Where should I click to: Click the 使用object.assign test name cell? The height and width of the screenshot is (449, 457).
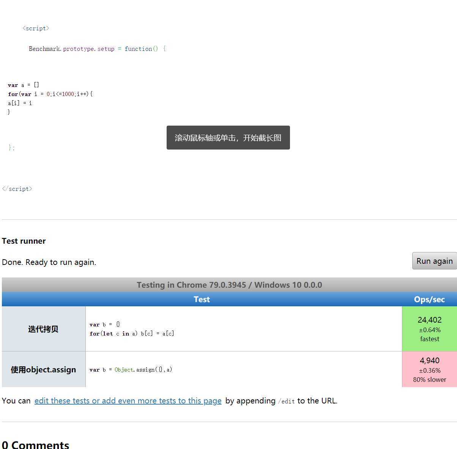[x=44, y=369]
